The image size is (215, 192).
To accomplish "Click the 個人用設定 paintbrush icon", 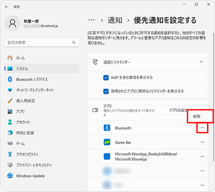I will 10,101.
